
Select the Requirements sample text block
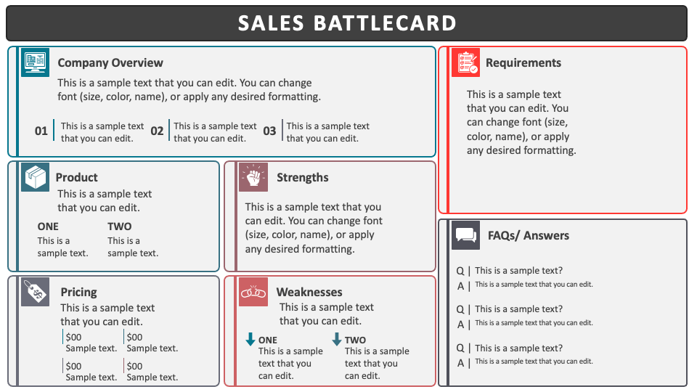point(521,122)
